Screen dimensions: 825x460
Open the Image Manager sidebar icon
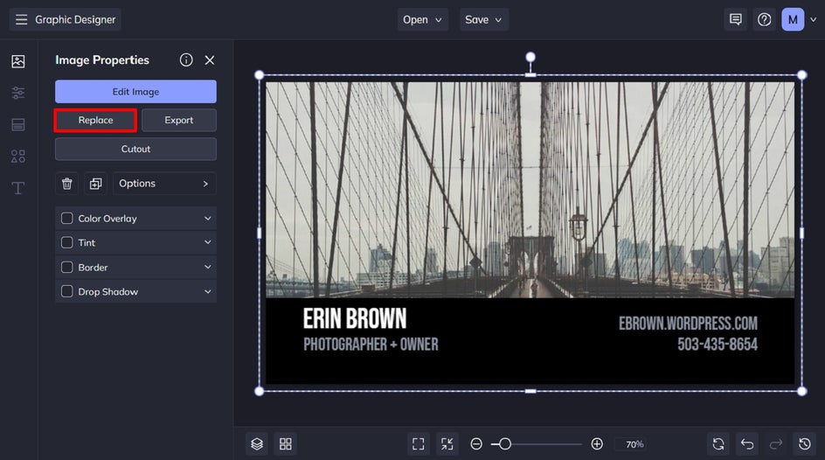pos(18,61)
